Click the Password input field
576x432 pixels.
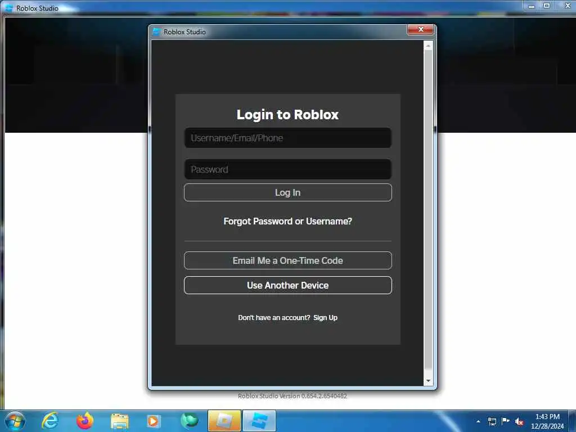(x=287, y=169)
